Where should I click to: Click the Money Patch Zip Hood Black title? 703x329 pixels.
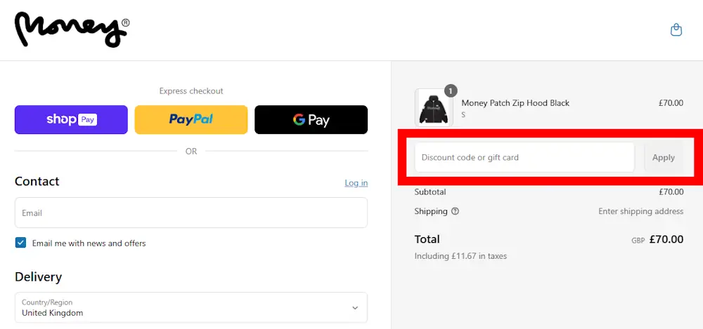tap(515, 103)
